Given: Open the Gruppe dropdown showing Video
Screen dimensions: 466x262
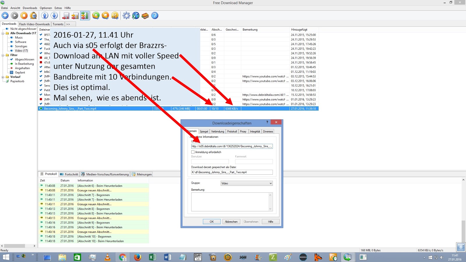Looking at the screenshot, I should (x=246, y=183).
